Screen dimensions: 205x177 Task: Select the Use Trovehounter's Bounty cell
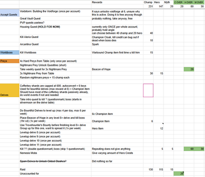55,127
